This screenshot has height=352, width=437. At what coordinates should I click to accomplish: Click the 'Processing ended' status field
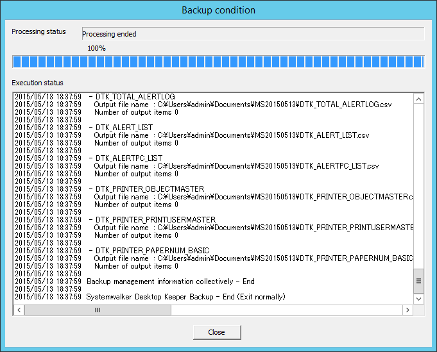(x=253, y=34)
